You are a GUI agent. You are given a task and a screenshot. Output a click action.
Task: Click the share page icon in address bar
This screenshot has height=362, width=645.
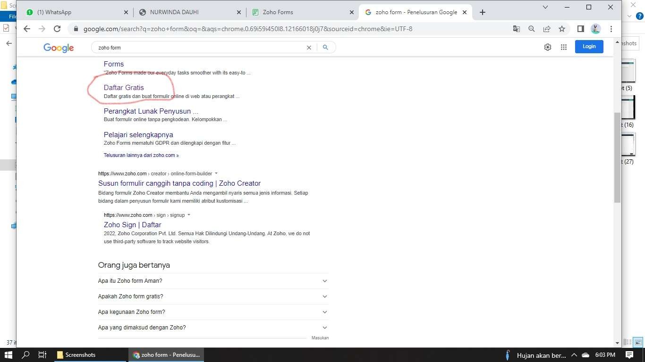[x=547, y=29]
